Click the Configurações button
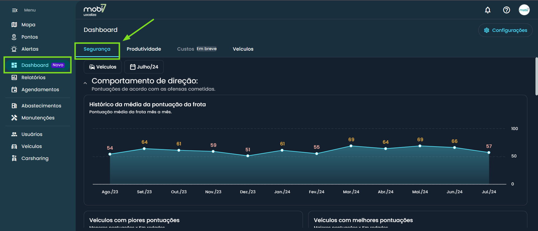This screenshot has width=538, height=231. point(505,30)
